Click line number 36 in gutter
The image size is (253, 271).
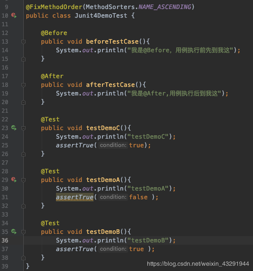[x=5, y=240]
